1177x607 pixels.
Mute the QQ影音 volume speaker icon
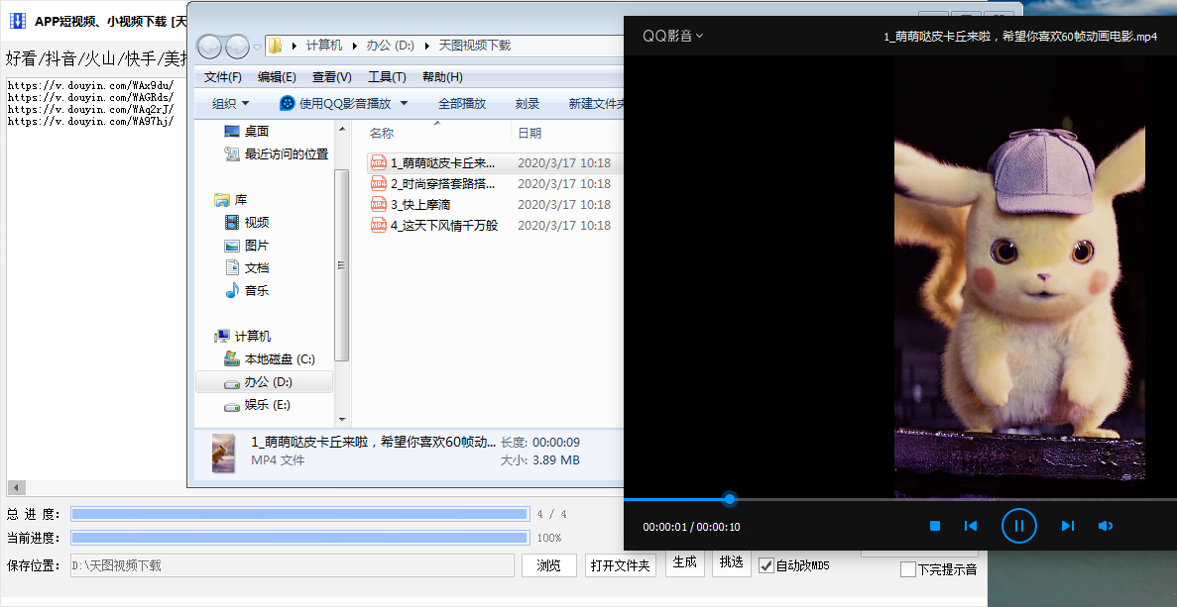[x=1105, y=526]
